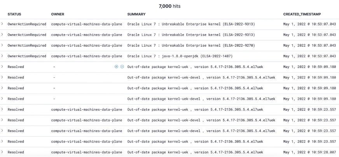Expand the java-1.8.0-openjdk row chevron
The image size is (339, 157).
click(2, 56)
